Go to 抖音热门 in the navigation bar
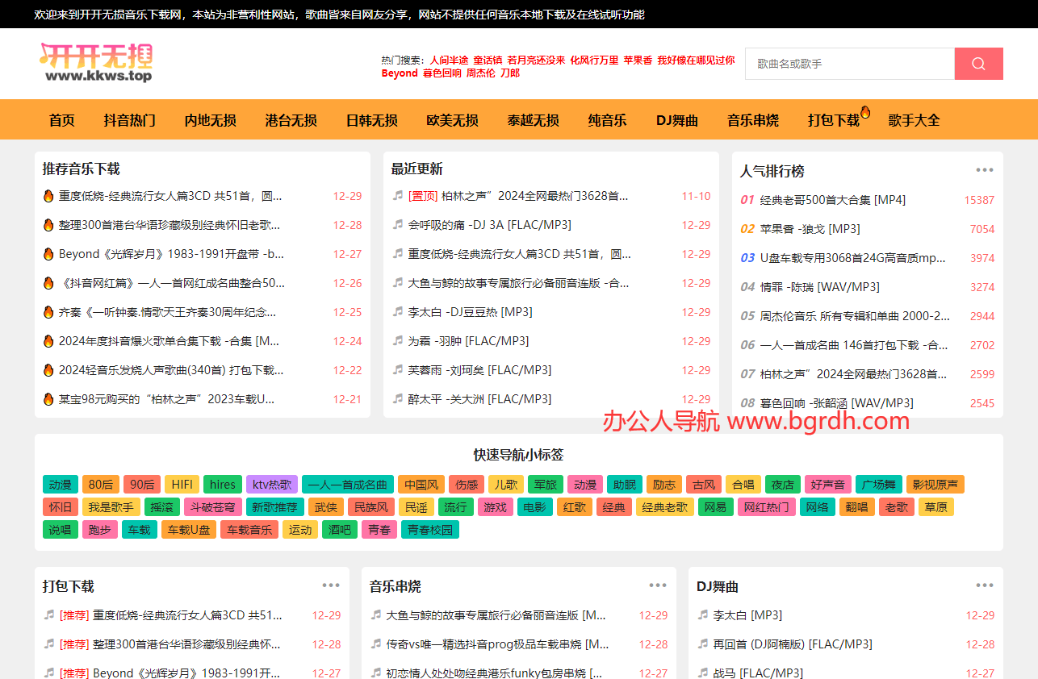 tap(129, 120)
